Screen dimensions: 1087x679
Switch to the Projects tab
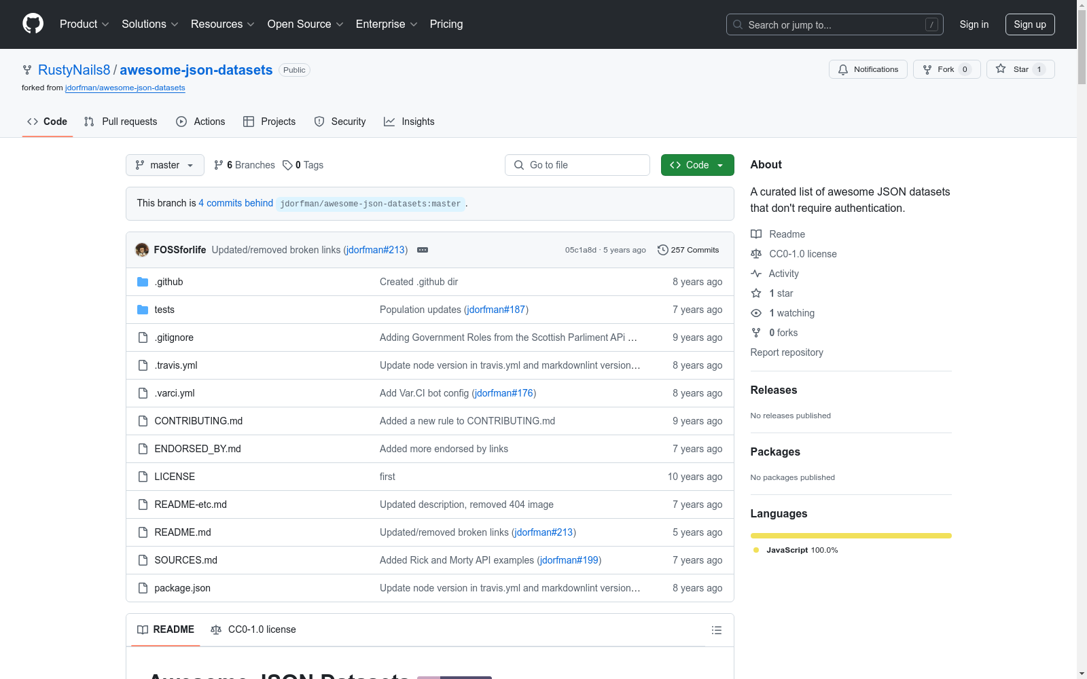click(270, 122)
